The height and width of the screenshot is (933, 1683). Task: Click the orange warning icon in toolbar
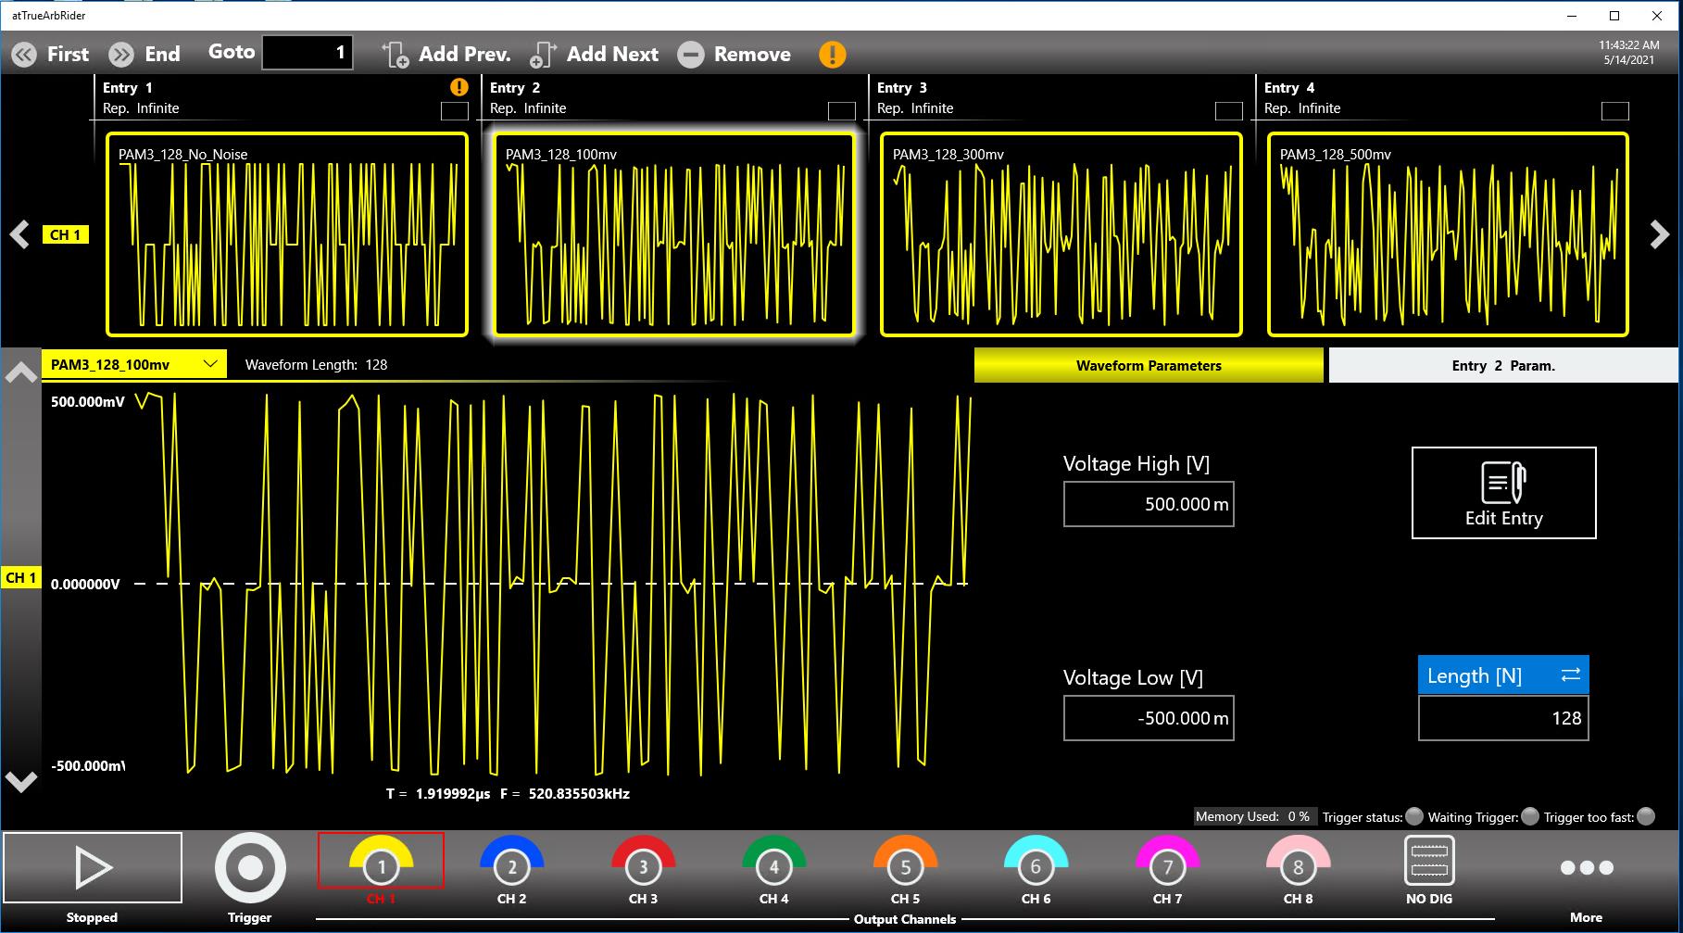[x=832, y=55]
